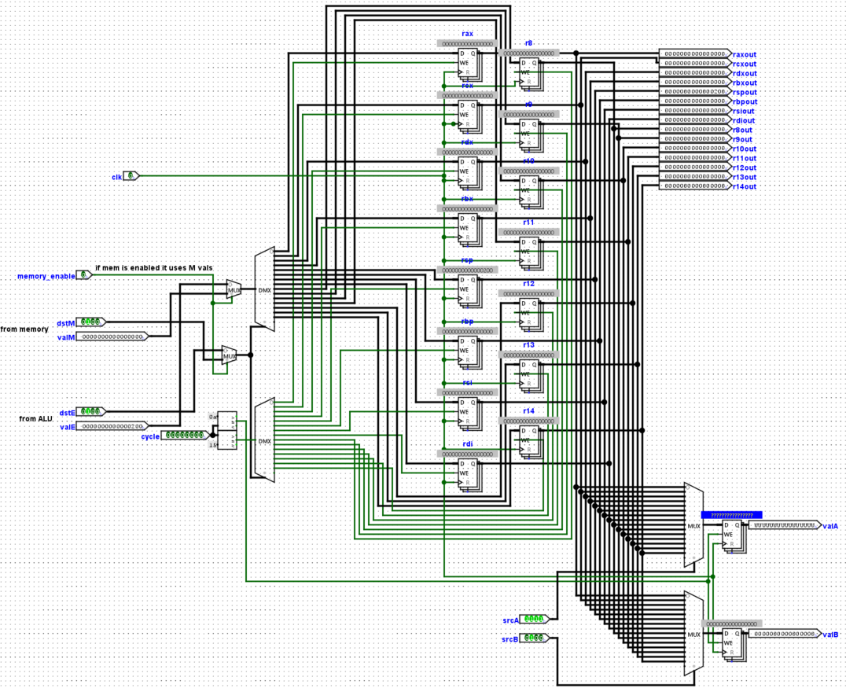Screen dimensions: 846x688
Task: Click the r8out output pin
Action: tap(695, 130)
